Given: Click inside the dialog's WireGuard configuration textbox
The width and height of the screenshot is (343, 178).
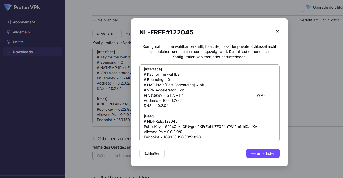Looking at the screenshot, I should coord(209,103).
